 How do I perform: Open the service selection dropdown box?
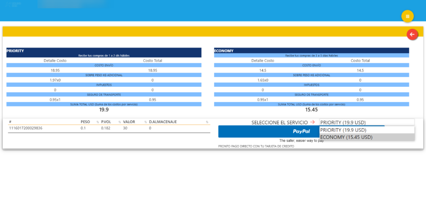(367, 122)
